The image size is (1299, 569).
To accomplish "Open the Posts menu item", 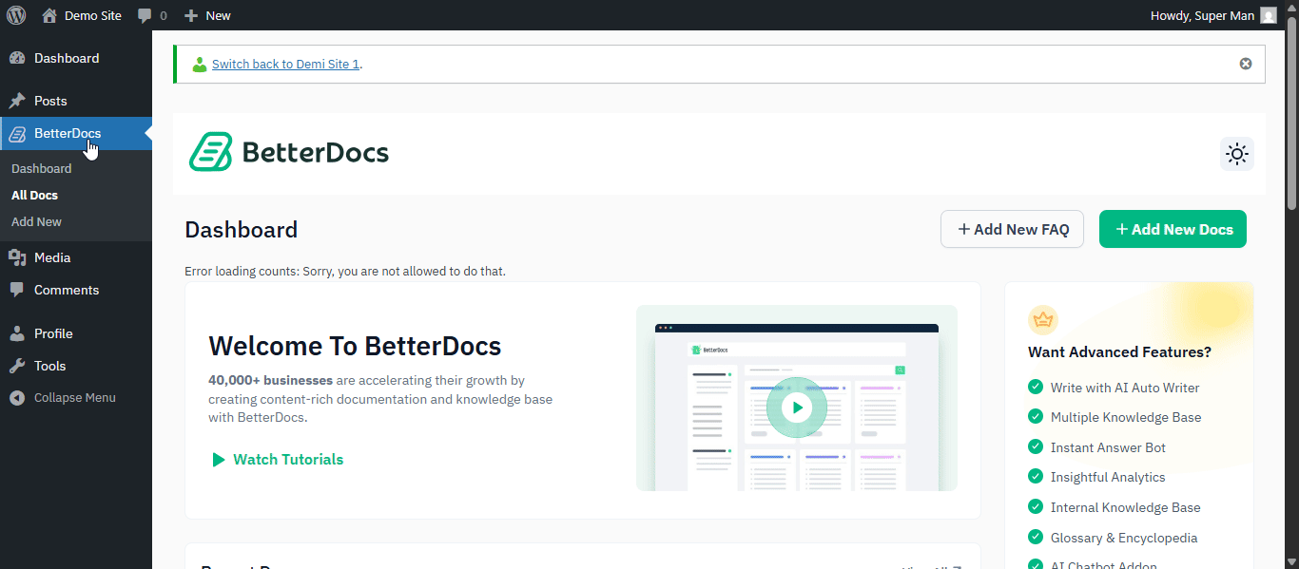I will click(x=76, y=101).
